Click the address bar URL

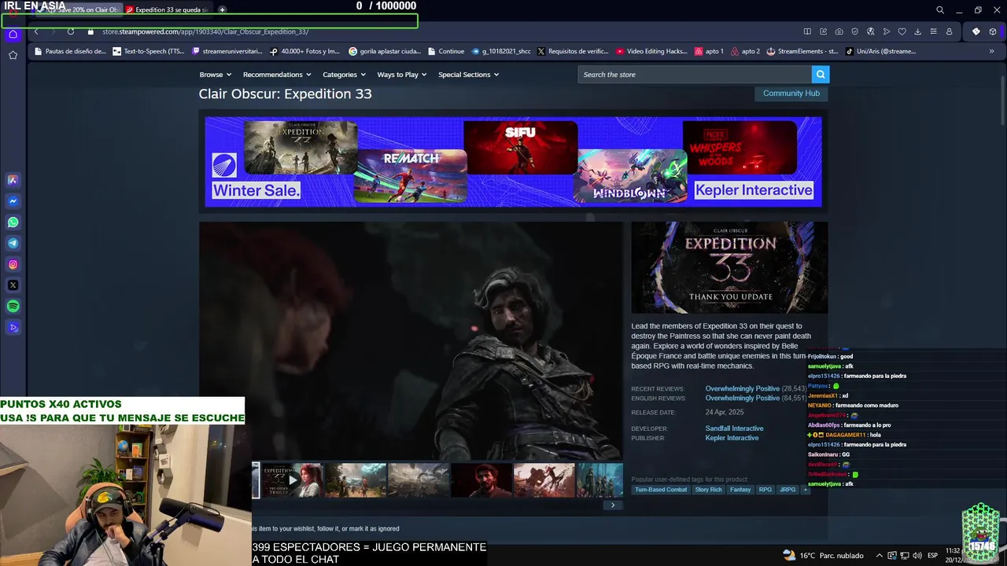click(205, 31)
